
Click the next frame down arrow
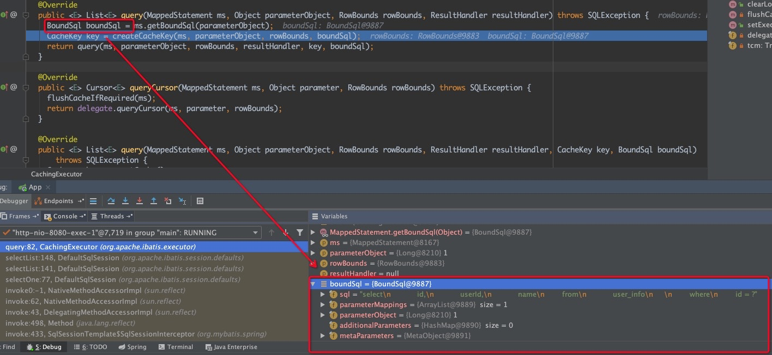(286, 232)
